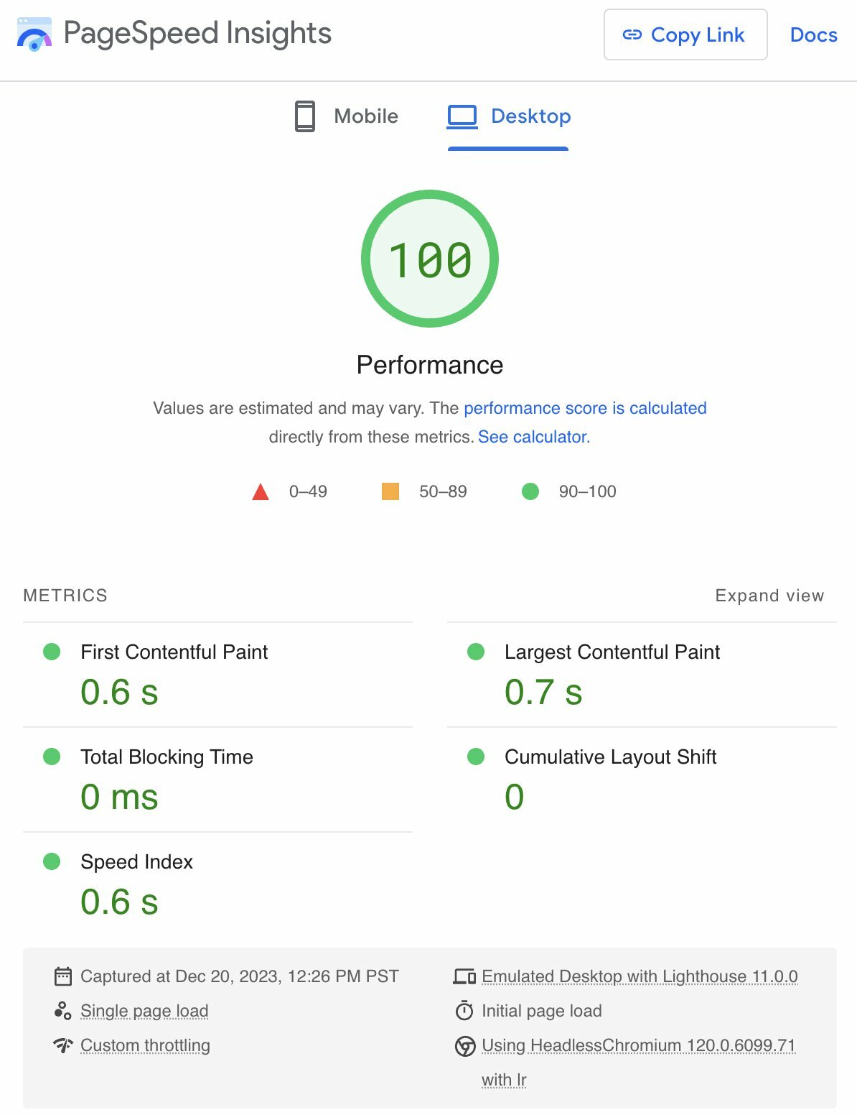This screenshot has height=1115, width=857.
Task: Click green status dot beside Cumulative Layout Shift
Action: tap(476, 757)
